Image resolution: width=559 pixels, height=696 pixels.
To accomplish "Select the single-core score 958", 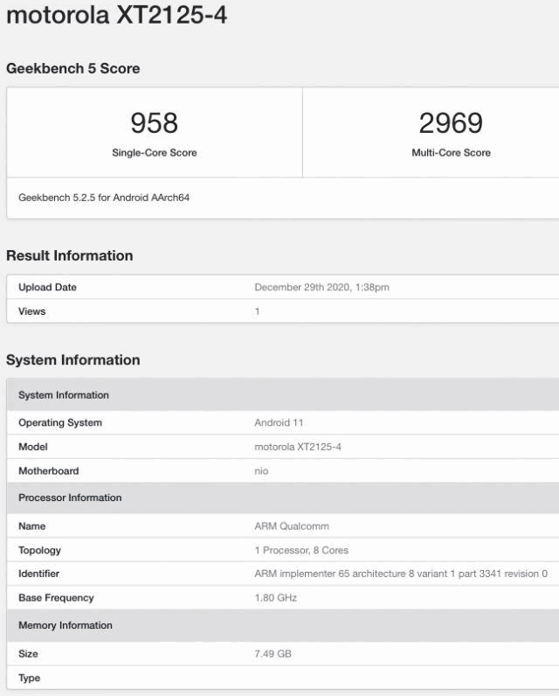I will (x=155, y=123).
